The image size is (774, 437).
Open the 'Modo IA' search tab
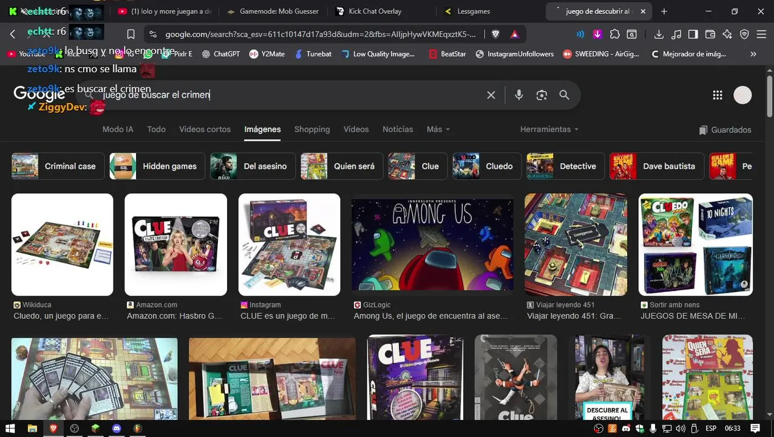coord(118,129)
